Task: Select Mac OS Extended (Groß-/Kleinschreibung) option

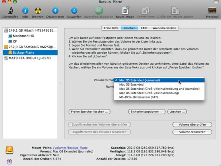Action: point(159,93)
